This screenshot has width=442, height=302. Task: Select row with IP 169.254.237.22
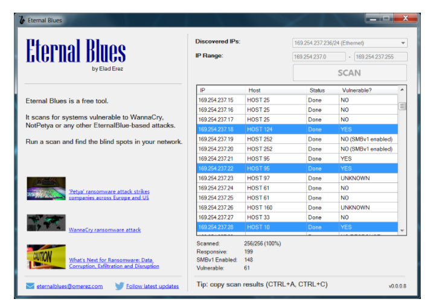point(298,169)
